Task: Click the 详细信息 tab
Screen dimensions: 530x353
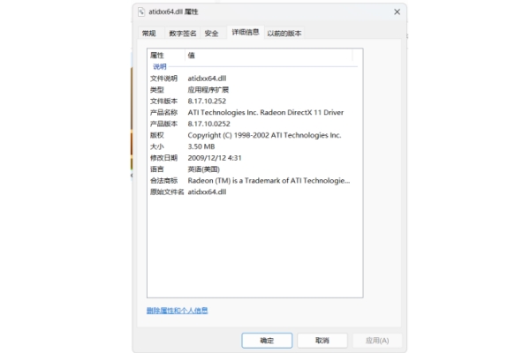Action: [x=245, y=33]
